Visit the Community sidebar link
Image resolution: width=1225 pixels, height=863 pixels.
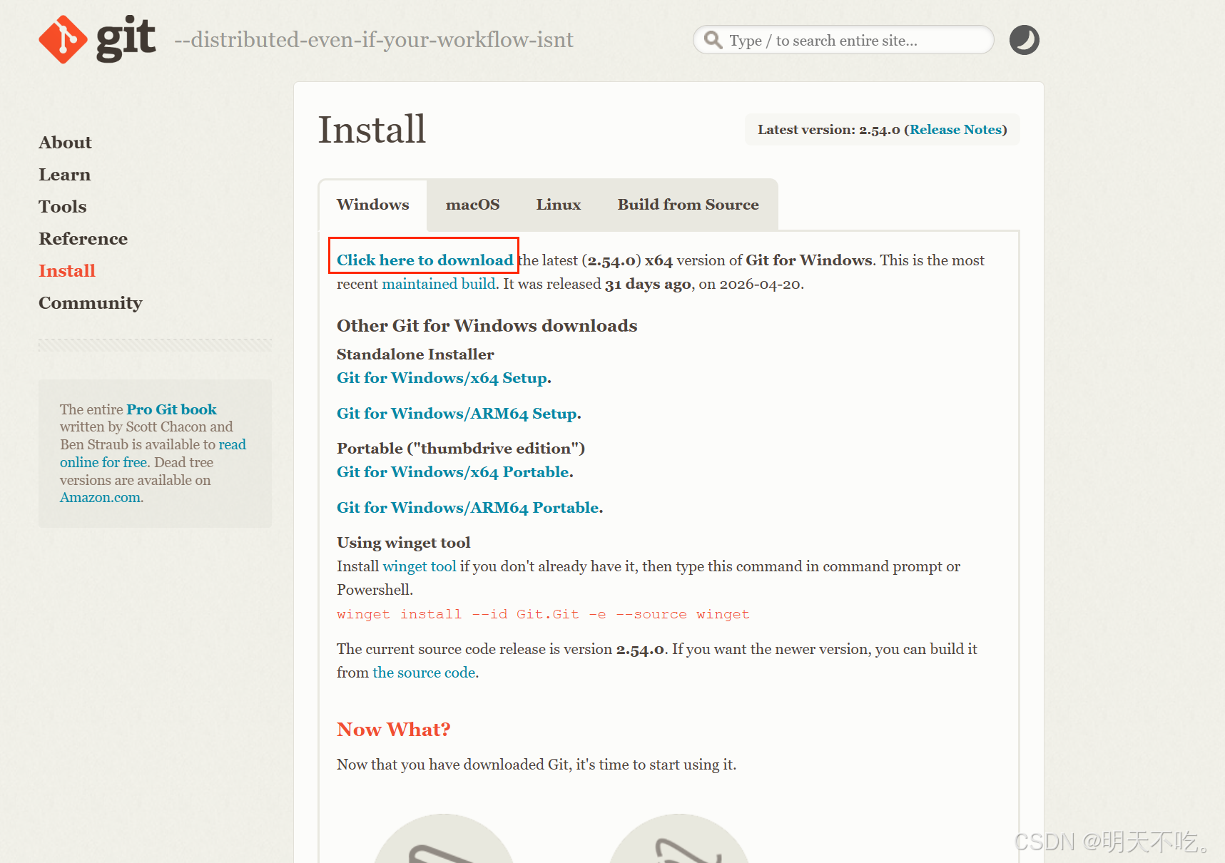(x=90, y=303)
